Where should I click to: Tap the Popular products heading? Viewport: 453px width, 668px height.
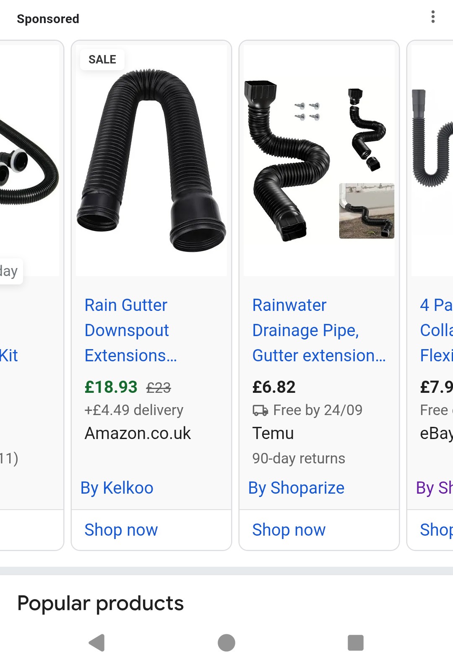click(x=101, y=603)
